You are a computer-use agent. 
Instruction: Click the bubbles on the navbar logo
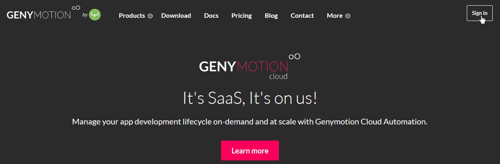76,7
